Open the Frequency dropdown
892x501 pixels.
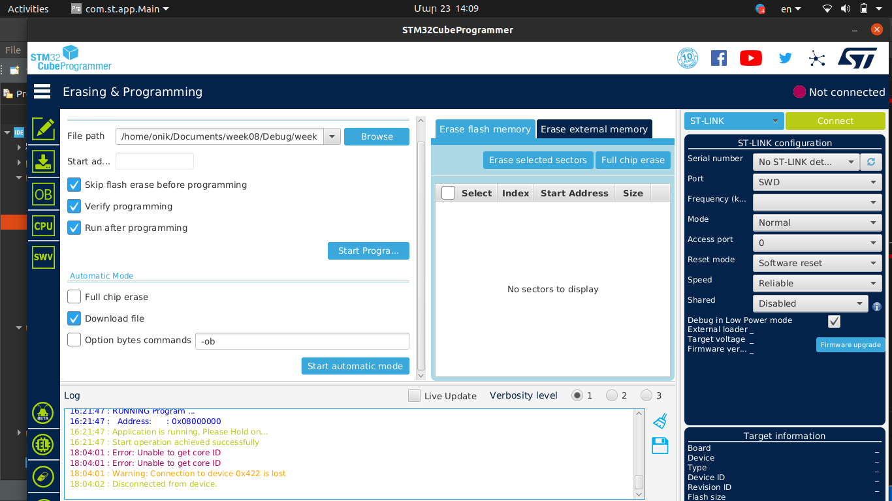click(818, 202)
